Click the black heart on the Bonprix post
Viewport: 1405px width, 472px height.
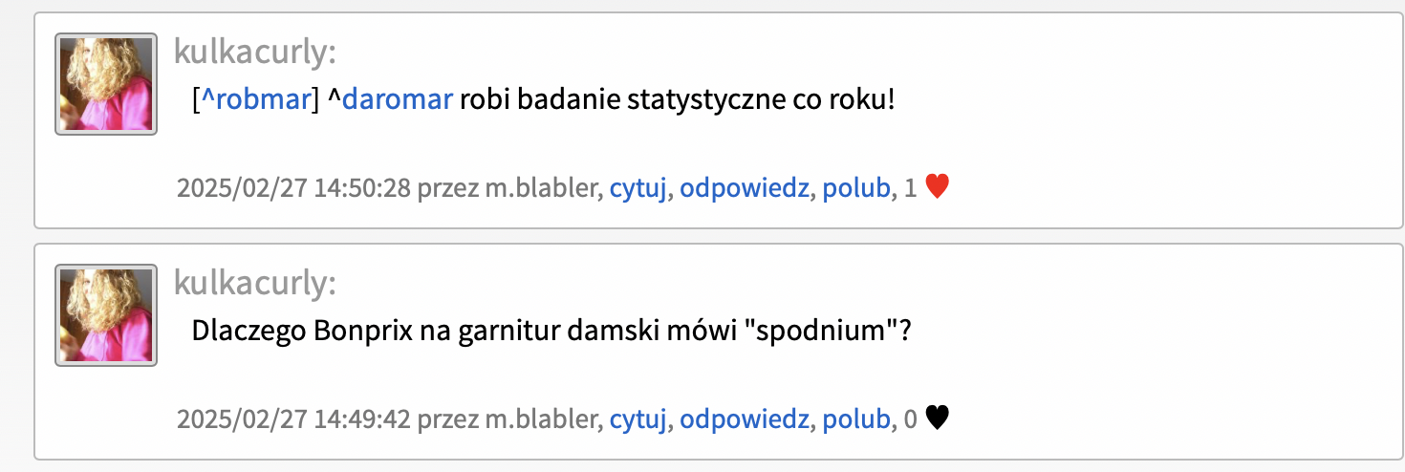coord(938,418)
